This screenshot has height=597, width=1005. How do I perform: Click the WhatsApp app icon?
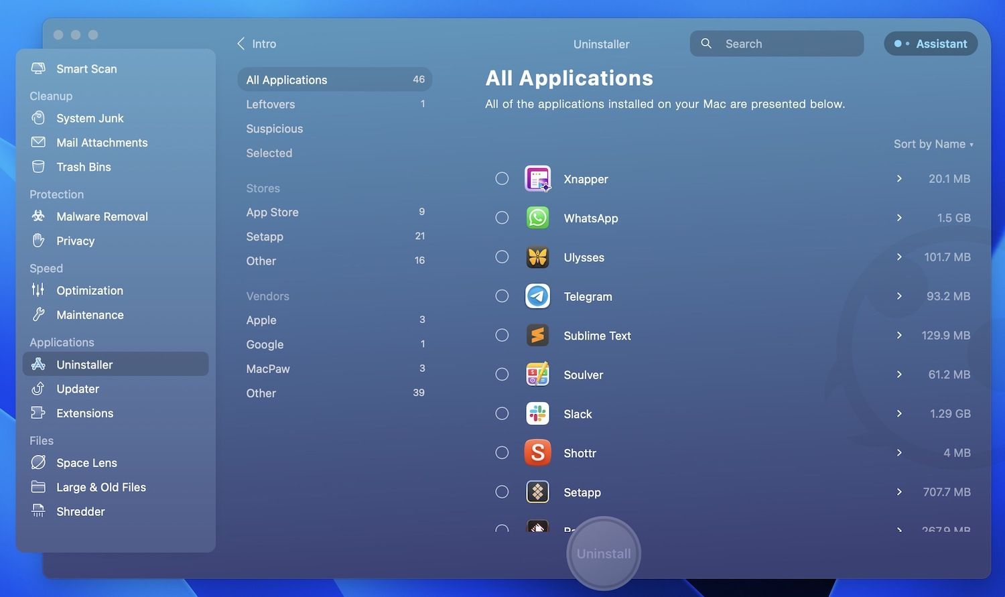pos(537,218)
